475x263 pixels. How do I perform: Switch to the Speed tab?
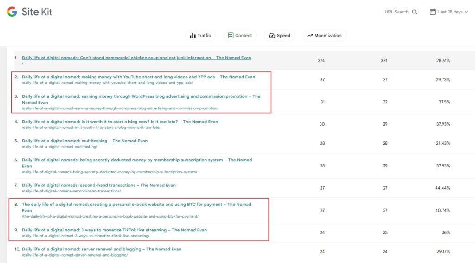[279, 36]
